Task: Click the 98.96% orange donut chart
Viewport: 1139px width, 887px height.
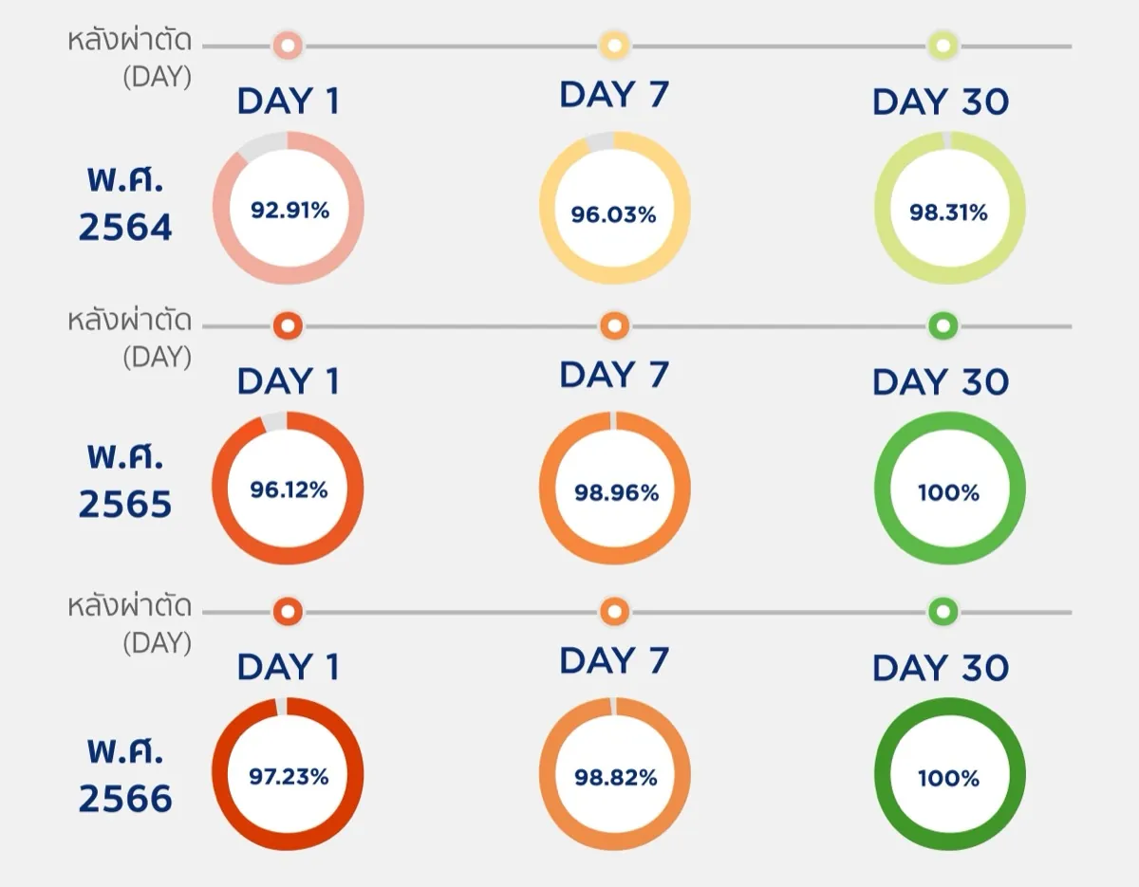Action: click(614, 490)
